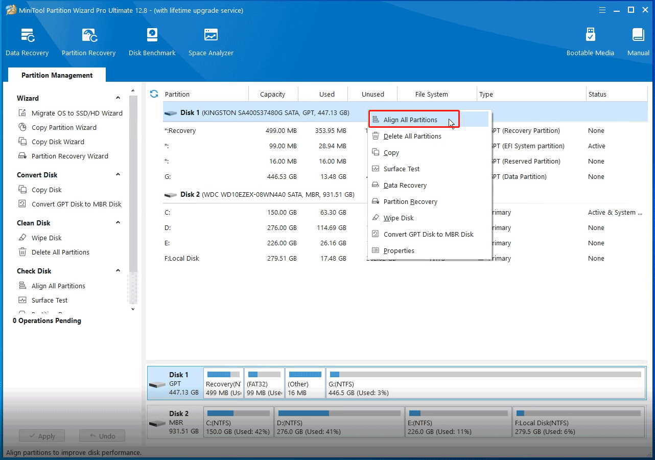
Task: Select the D:(NTFS) 276.0 GB block in disk map
Action: 339,422
